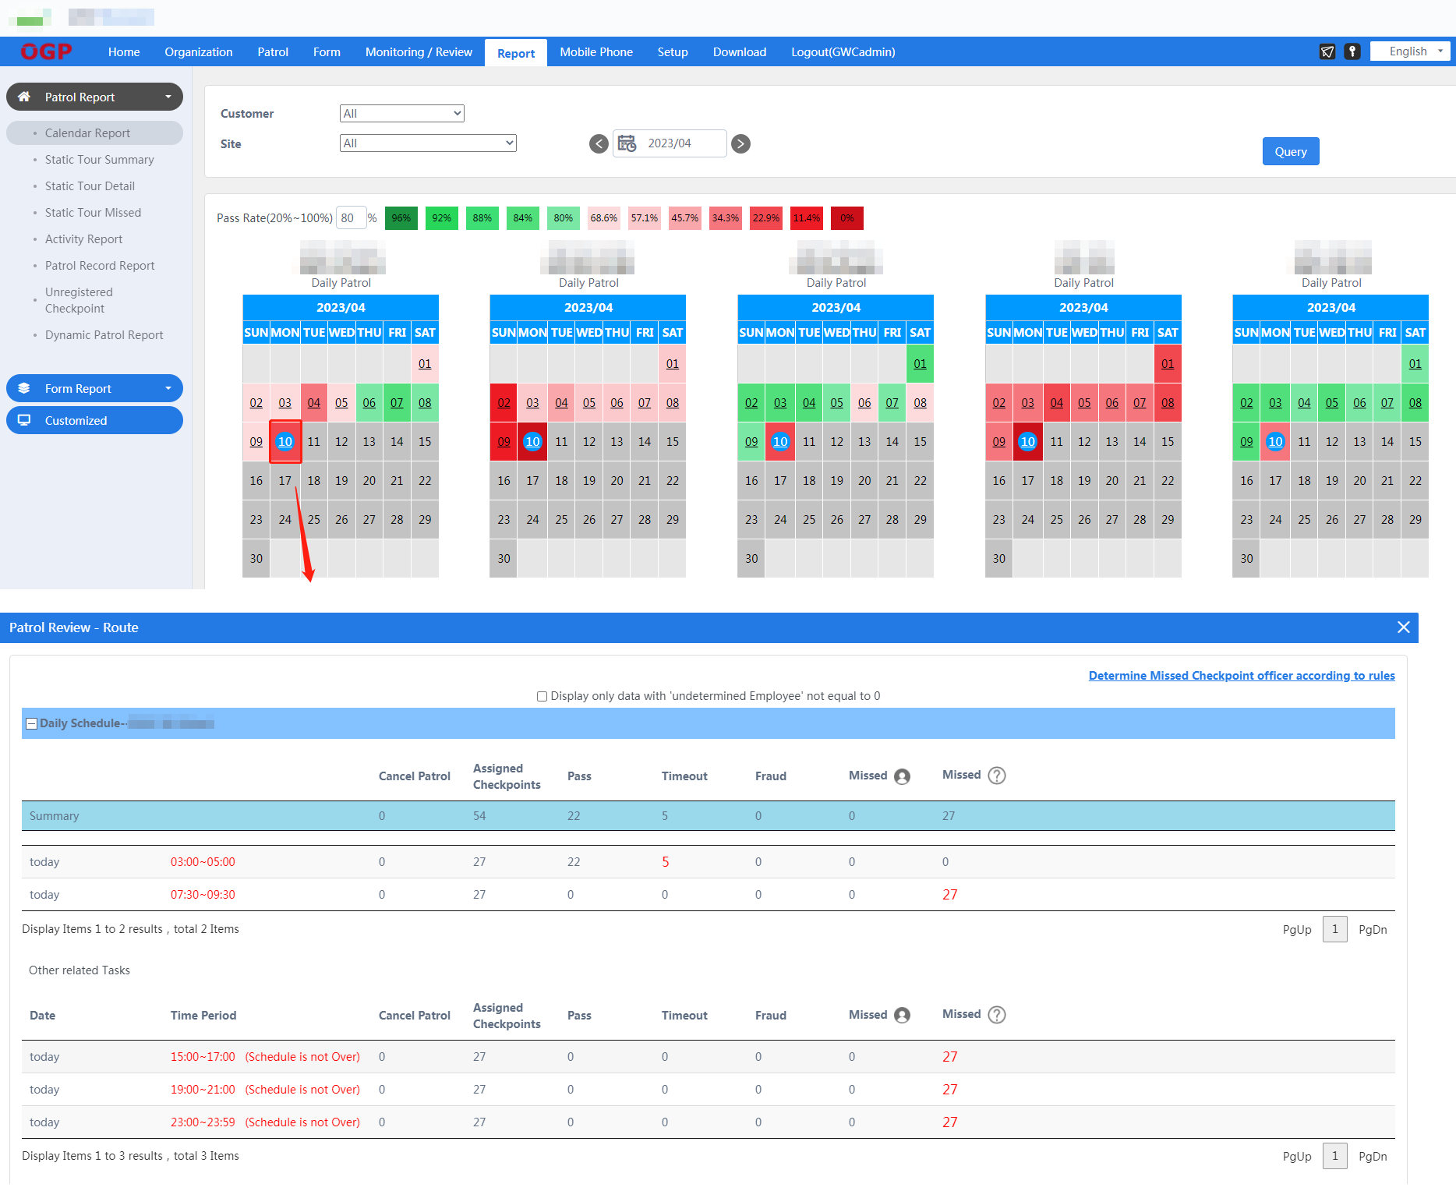Collapse the Daily Schedule section
Viewport: 1456px width, 1191px height.
click(x=31, y=723)
